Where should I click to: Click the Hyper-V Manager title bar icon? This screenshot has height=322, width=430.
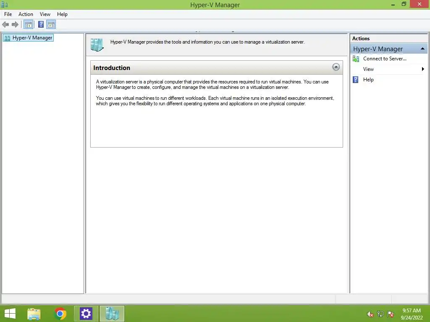(x=4, y=4)
